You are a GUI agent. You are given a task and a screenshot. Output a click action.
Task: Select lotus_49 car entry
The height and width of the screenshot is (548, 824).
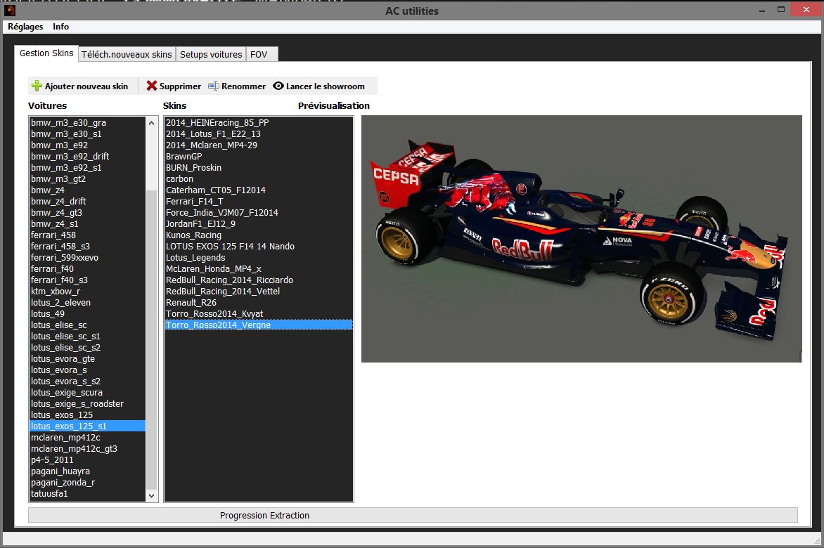tap(87, 314)
